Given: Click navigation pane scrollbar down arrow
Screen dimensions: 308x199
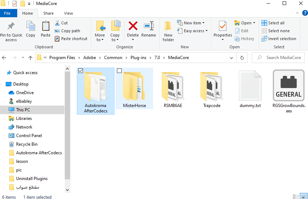Looking at the screenshot, I should [x=67, y=190].
